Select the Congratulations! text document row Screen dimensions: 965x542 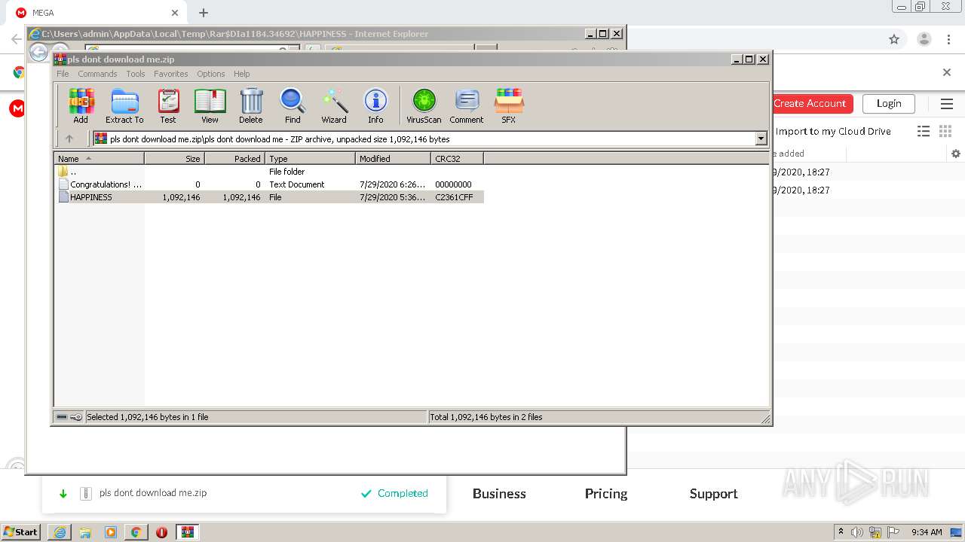pos(269,184)
